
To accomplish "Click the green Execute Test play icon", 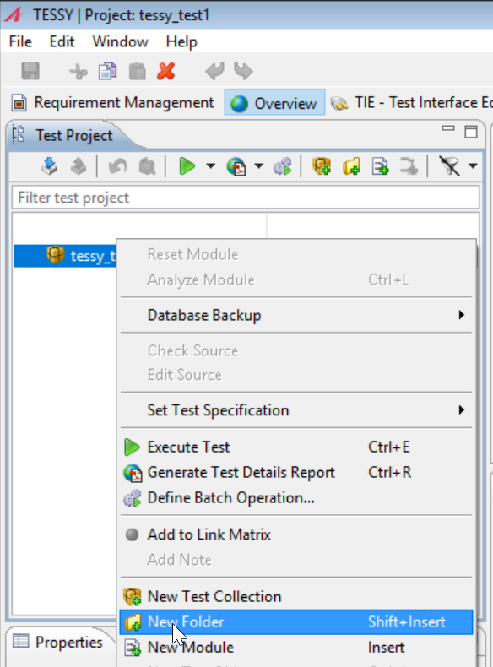I will point(187,165).
